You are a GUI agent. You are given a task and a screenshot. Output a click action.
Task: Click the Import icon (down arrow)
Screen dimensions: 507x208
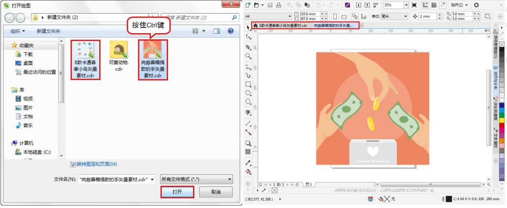359,5
